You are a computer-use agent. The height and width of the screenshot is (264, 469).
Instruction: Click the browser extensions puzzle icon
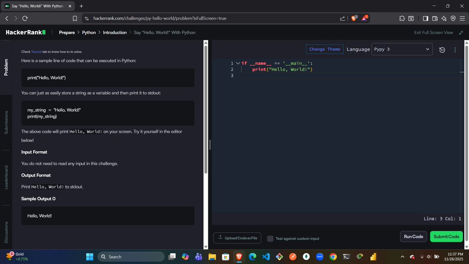click(x=402, y=18)
